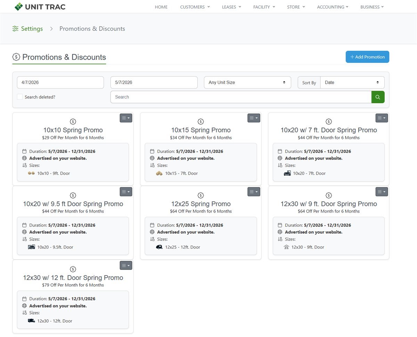Screen dimensions: 417x337
Task: Click the boxes icon beside 10x15 - 7ft. Door
Action: [159, 173]
